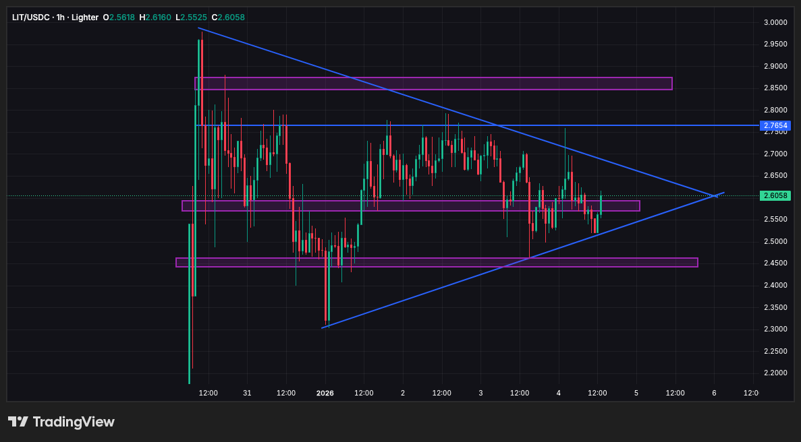Click the day 3 label on the time axis
The image size is (801, 442).
coord(480,393)
